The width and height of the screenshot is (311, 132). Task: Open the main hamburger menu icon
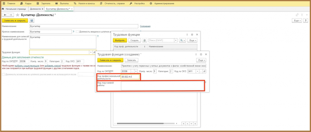pos(4,4)
